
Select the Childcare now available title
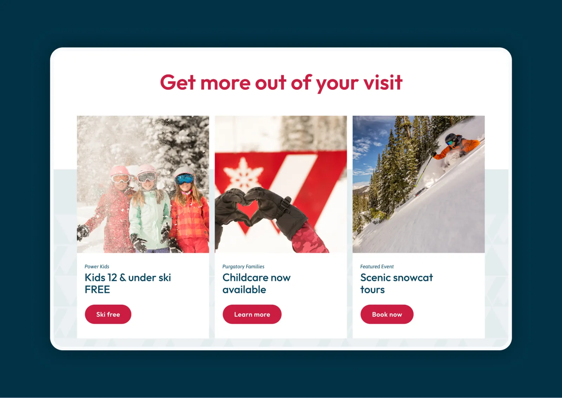point(256,283)
